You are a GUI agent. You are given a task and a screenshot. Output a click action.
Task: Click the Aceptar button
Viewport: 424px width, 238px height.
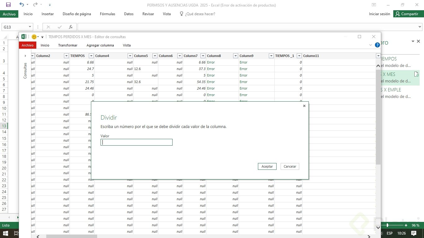(267, 166)
